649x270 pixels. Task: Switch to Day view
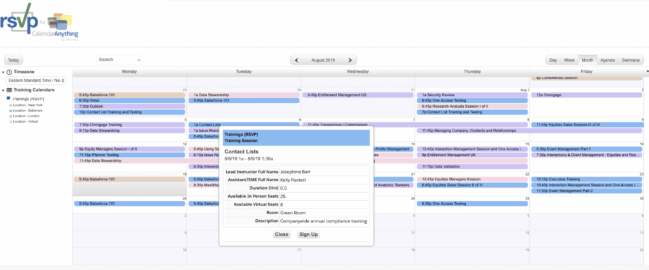[x=553, y=60]
